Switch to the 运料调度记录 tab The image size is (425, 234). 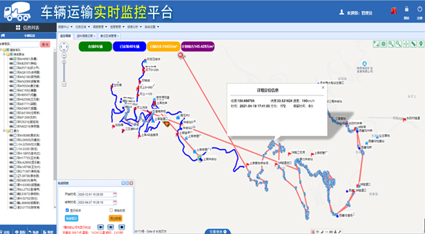point(86,36)
